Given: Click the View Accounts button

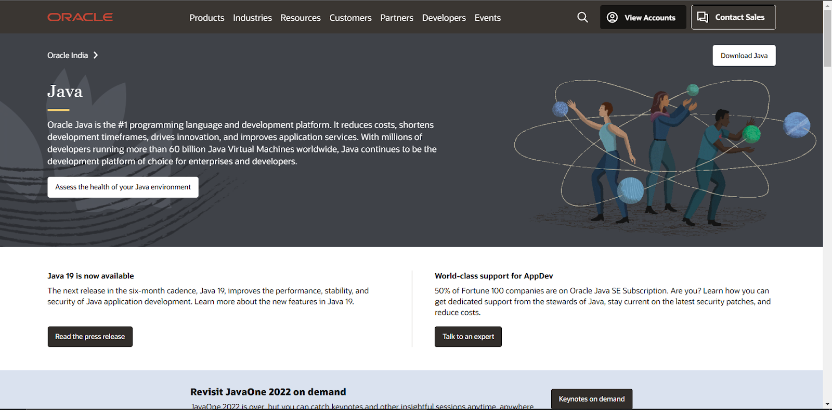Looking at the screenshot, I should [643, 17].
